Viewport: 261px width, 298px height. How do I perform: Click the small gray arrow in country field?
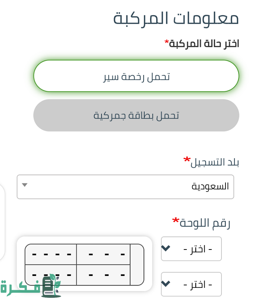point(24,185)
